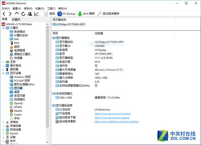
Task: Click BIOS 更新 green arrow button
Action: pyautogui.click(x=86, y=14)
